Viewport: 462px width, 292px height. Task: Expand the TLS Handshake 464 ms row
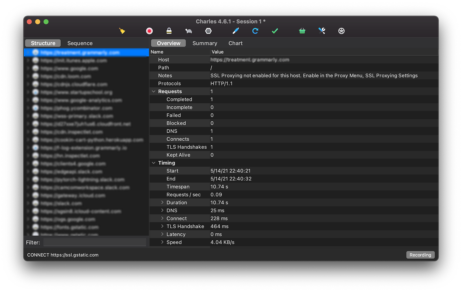[x=162, y=226]
